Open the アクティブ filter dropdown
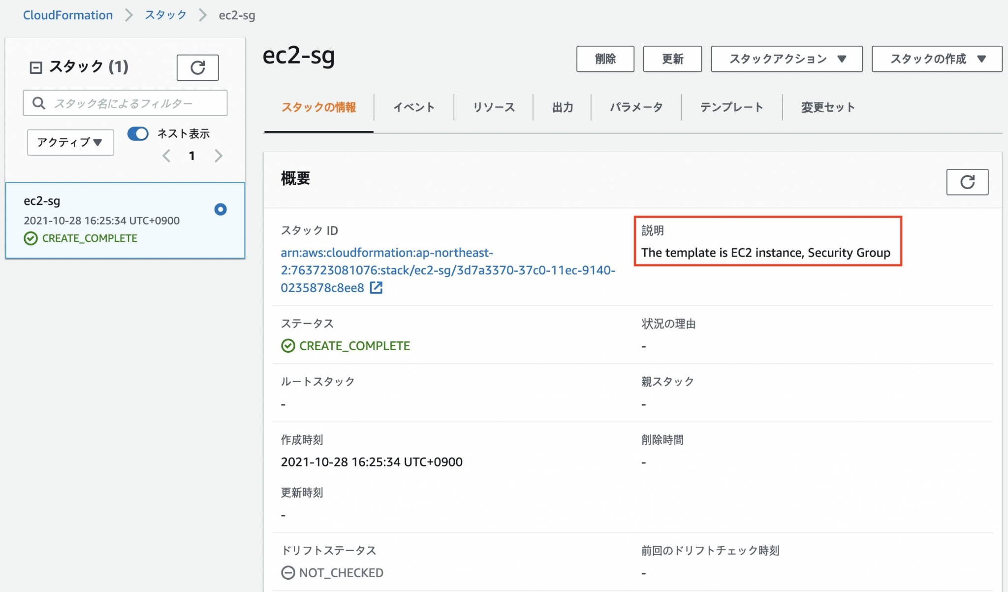 coord(70,142)
